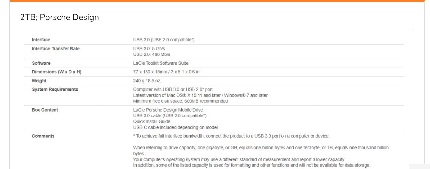The height and width of the screenshot is (169, 430).
Task: Click the "2TB; Porsche Design;" heading
Action: tap(60, 18)
